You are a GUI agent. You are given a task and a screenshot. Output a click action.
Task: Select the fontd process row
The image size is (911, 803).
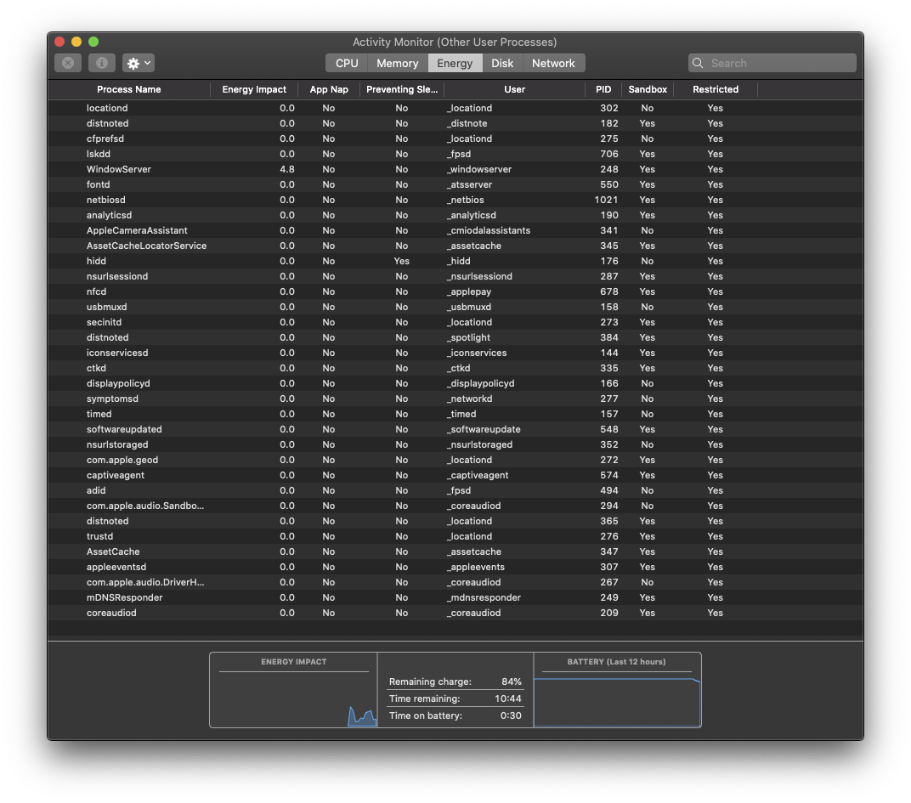[455, 184]
